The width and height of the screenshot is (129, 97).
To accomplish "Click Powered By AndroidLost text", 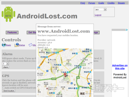I will click(x=120, y=76).
